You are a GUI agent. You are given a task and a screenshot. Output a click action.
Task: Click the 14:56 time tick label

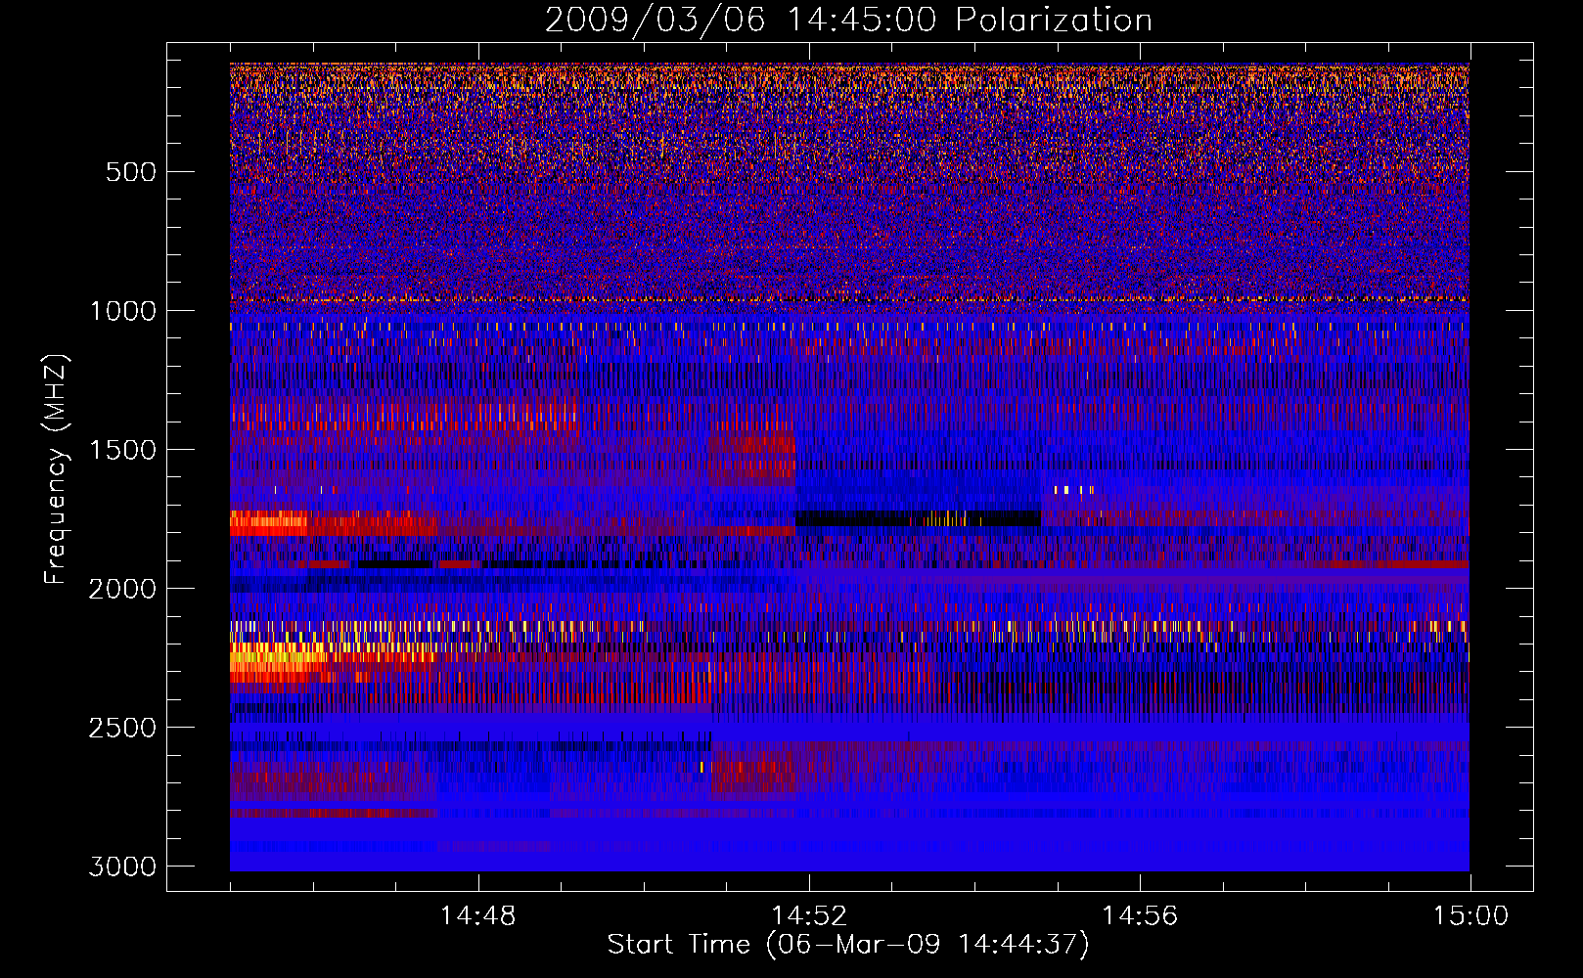pyautogui.click(x=1140, y=916)
